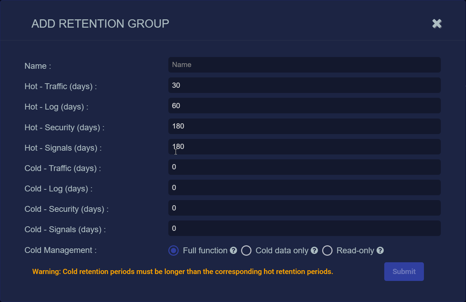The image size is (466, 302).
Task: Select the Full function radio button
Action: (173, 251)
